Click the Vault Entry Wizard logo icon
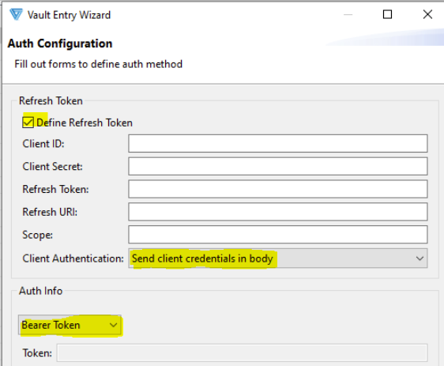 tap(16, 14)
